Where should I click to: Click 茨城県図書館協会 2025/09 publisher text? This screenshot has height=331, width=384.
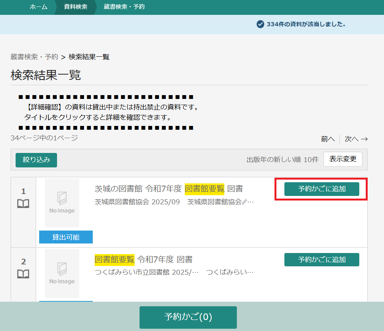pos(137,202)
